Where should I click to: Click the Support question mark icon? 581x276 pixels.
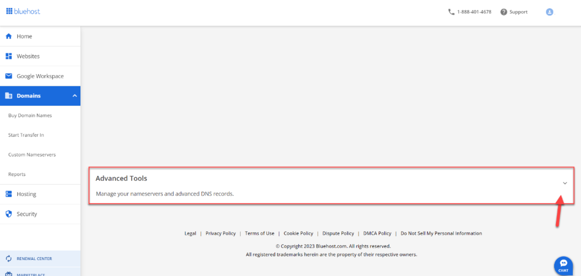point(504,12)
